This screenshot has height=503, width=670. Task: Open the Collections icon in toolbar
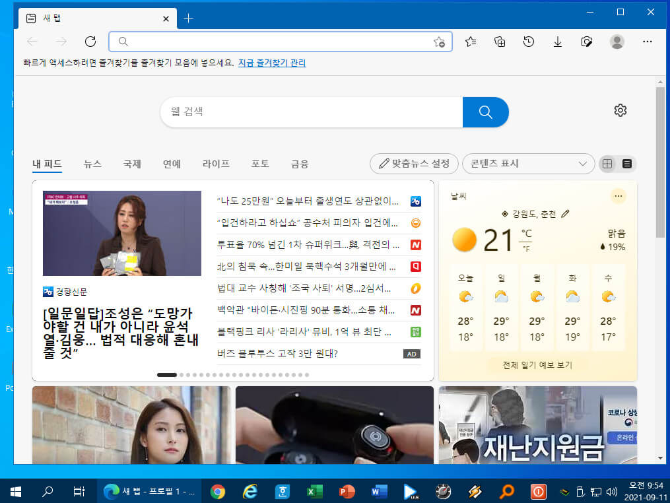tap(500, 42)
